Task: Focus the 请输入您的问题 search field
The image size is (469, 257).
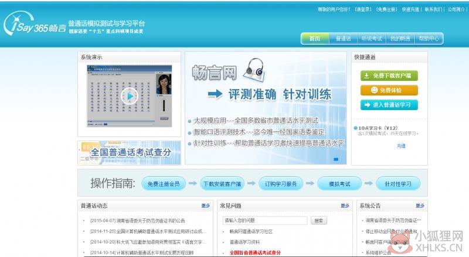Action: pos(265,221)
